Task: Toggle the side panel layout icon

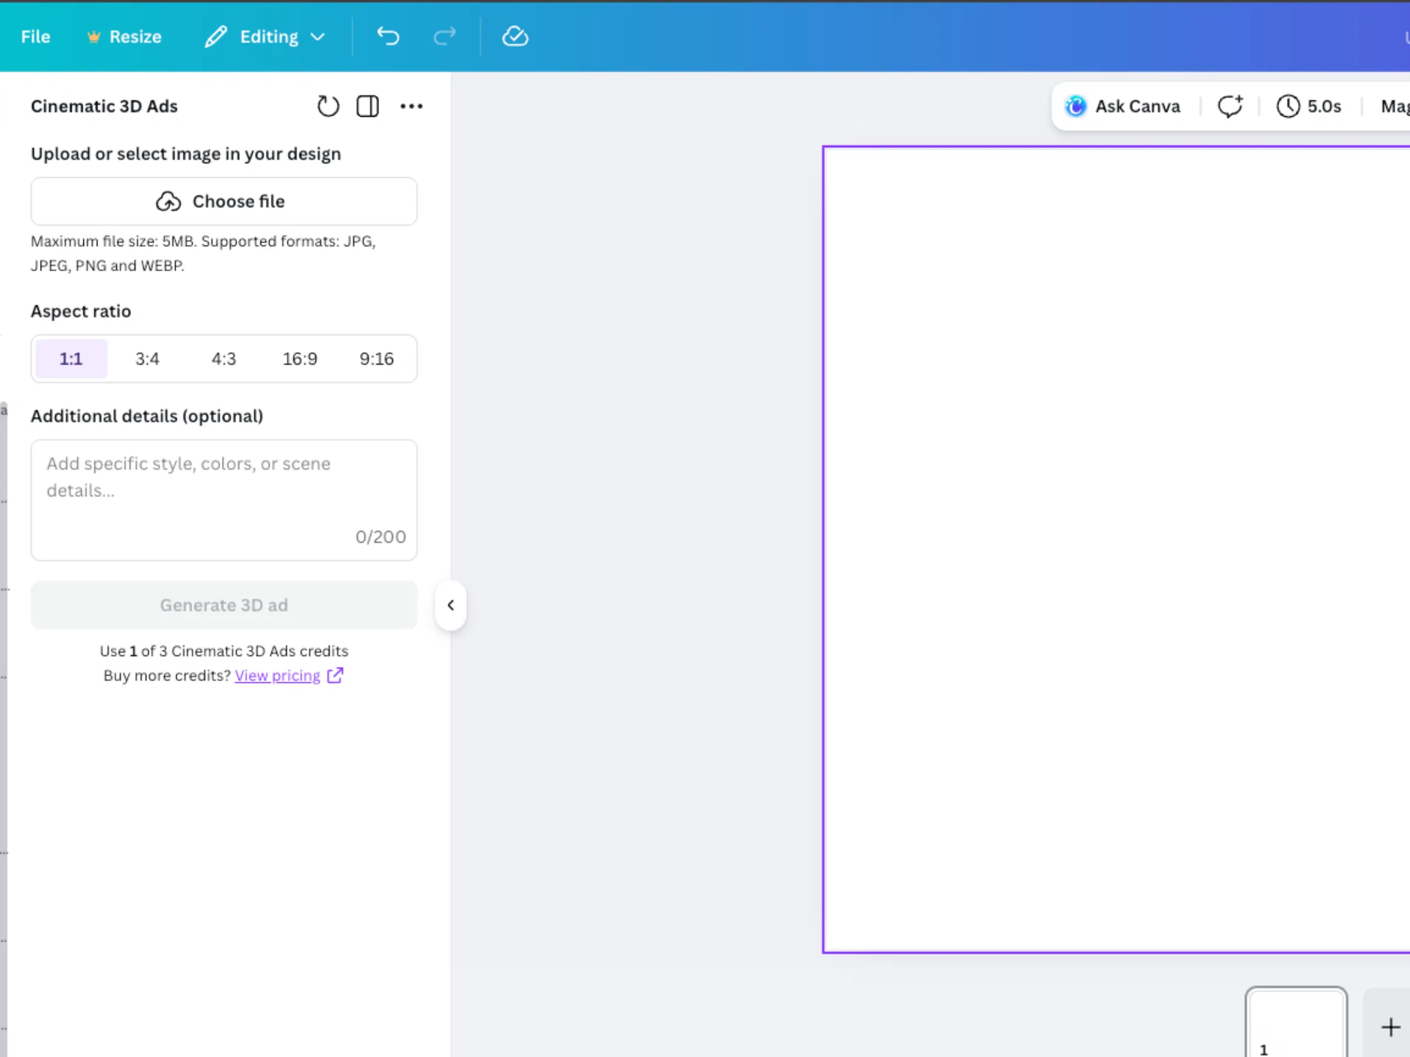Action: coord(367,106)
